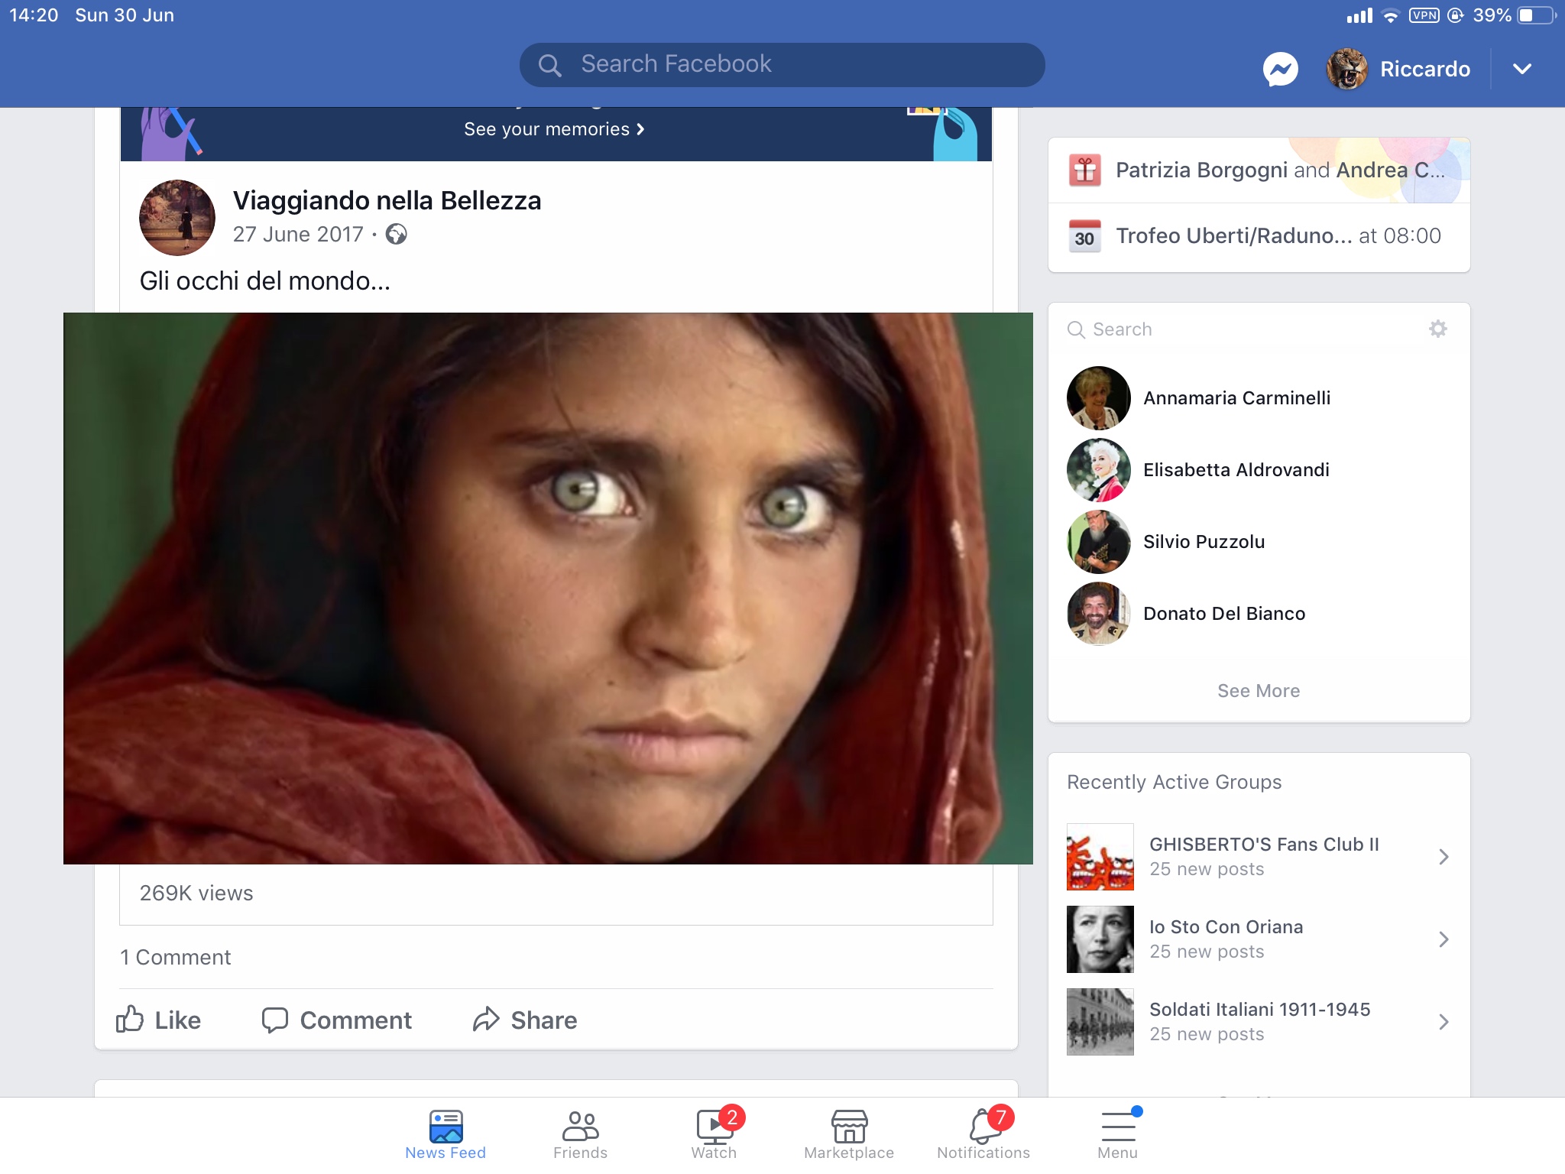
Task: Open GHISBERTO'S Fans Club II group thumbnail
Action: click(1100, 857)
